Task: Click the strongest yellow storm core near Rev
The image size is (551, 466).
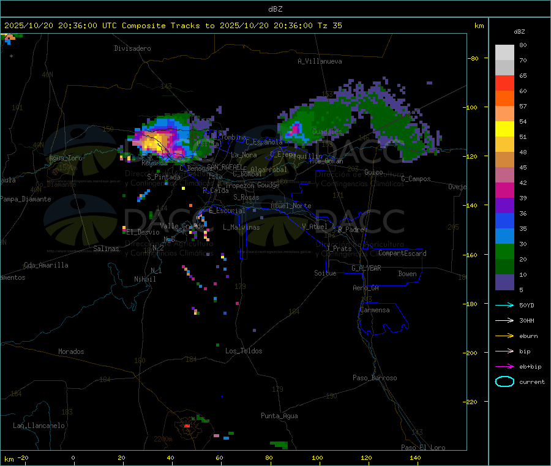Action: (154, 142)
